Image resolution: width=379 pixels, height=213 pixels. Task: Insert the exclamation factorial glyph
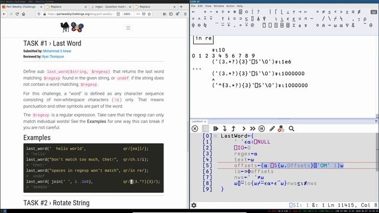tap(252, 12)
